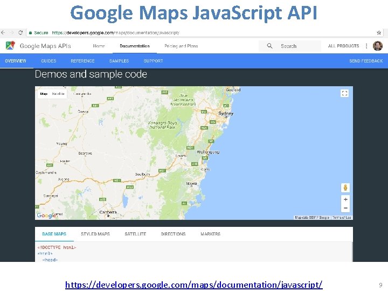The width and height of the screenshot is (388, 291).
Task: Click the <!DOCTYPE html> code line
Action: click(57, 247)
